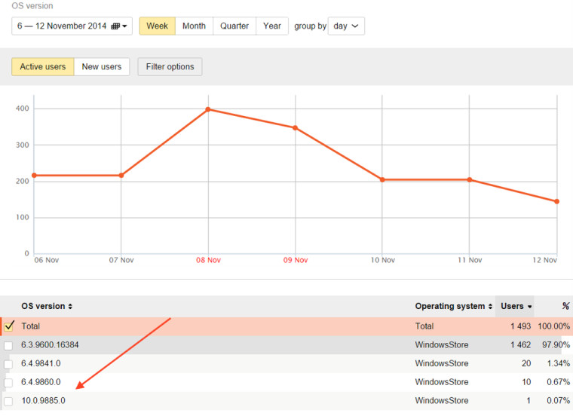Show Active users data
573x416 pixels.
(43, 67)
